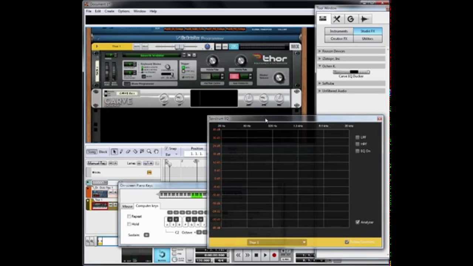Screen dimensions: 473x266
Task: Click the Rewind transport button
Action: pyautogui.click(x=239, y=255)
